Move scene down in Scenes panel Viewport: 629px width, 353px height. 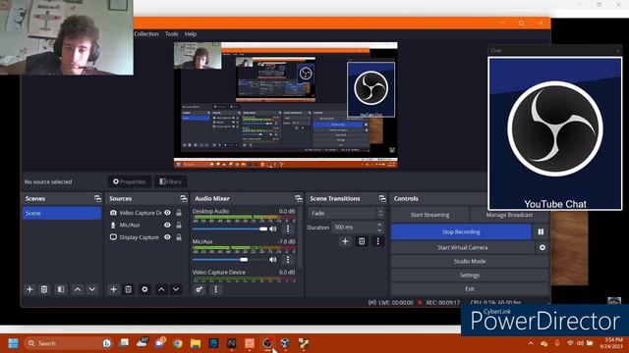[x=91, y=289]
